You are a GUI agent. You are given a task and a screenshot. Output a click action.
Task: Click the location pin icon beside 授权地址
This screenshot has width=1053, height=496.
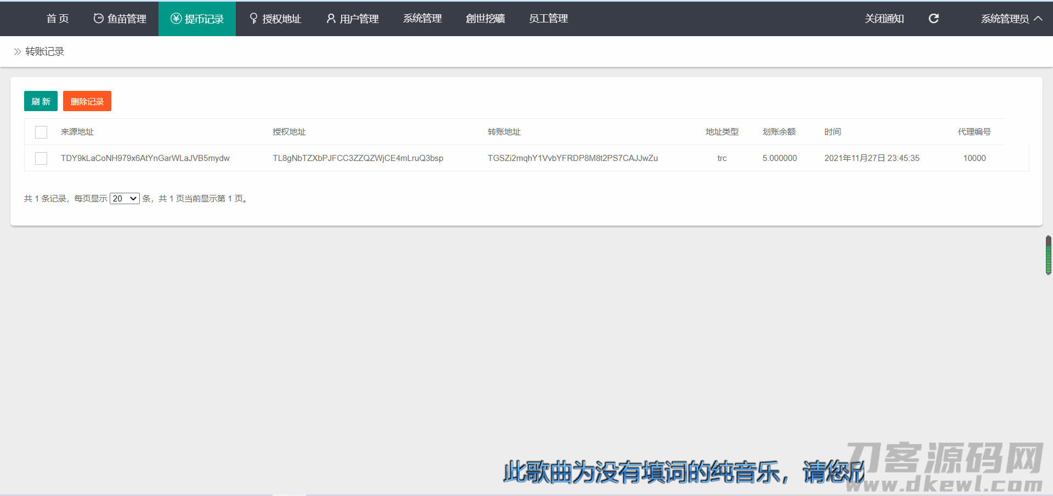click(253, 19)
